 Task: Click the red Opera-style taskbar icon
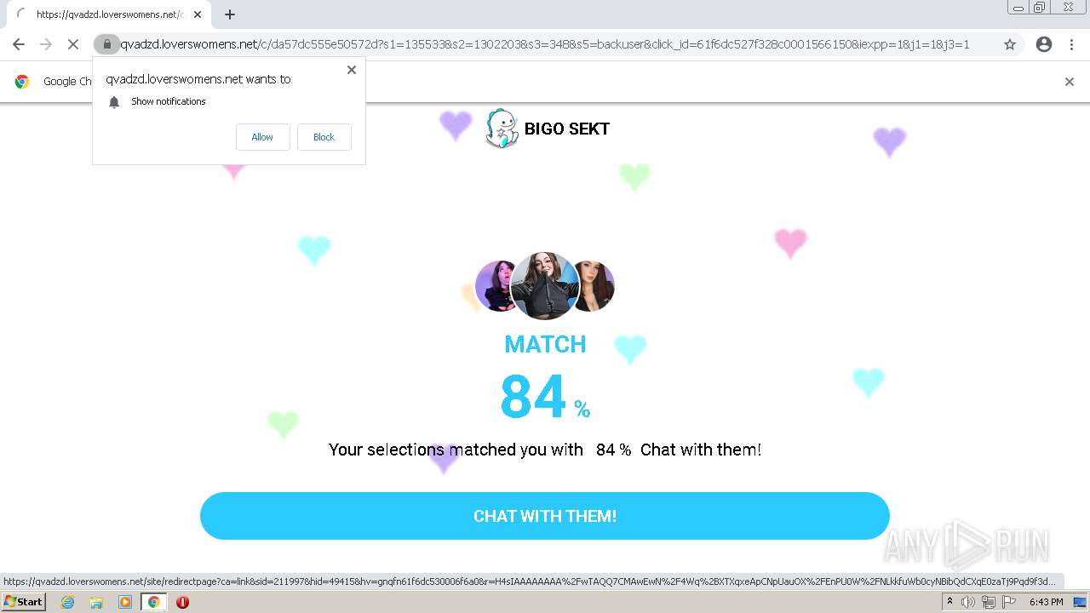(x=182, y=602)
